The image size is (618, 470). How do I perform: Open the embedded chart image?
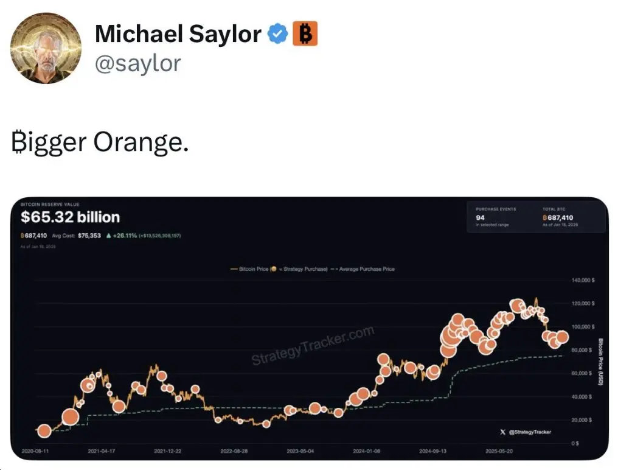[310, 328]
